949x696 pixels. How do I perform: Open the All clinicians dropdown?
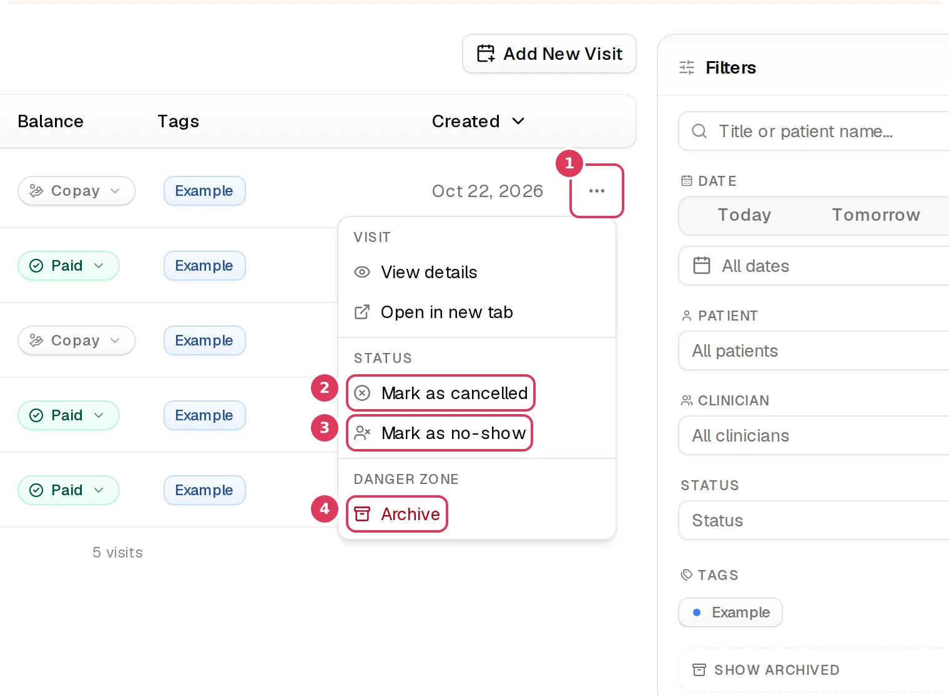[x=814, y=435]
